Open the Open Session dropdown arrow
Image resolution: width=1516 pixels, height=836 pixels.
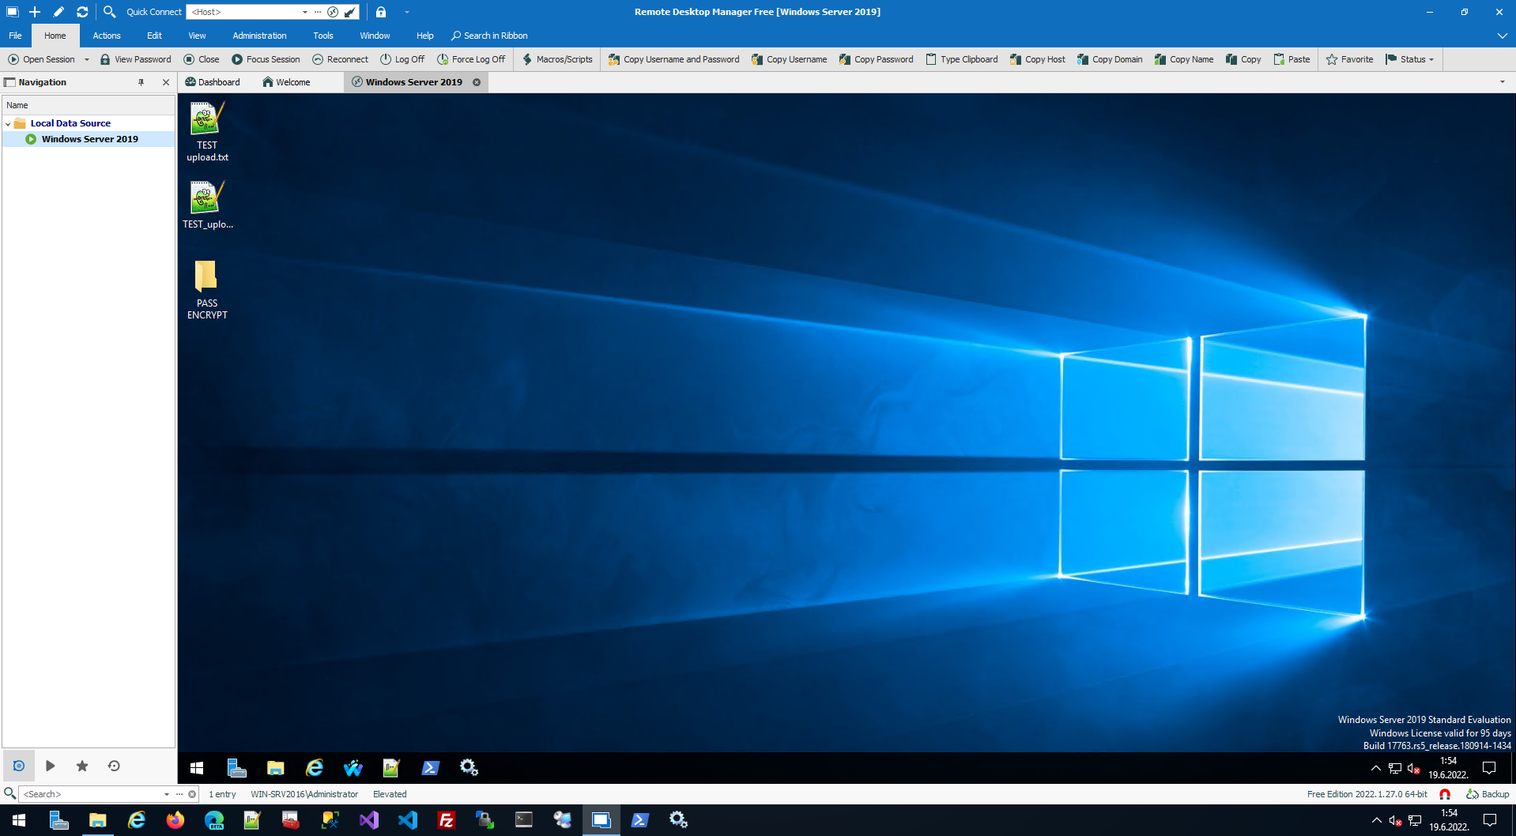click(x=87, y=59)
